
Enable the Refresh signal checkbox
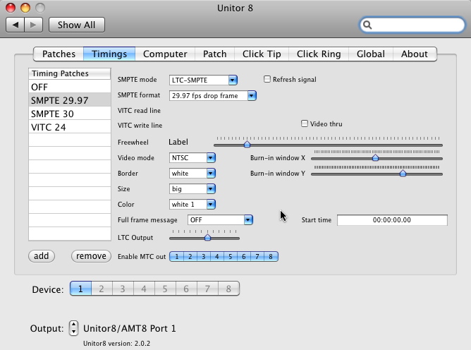pos(267,79)
